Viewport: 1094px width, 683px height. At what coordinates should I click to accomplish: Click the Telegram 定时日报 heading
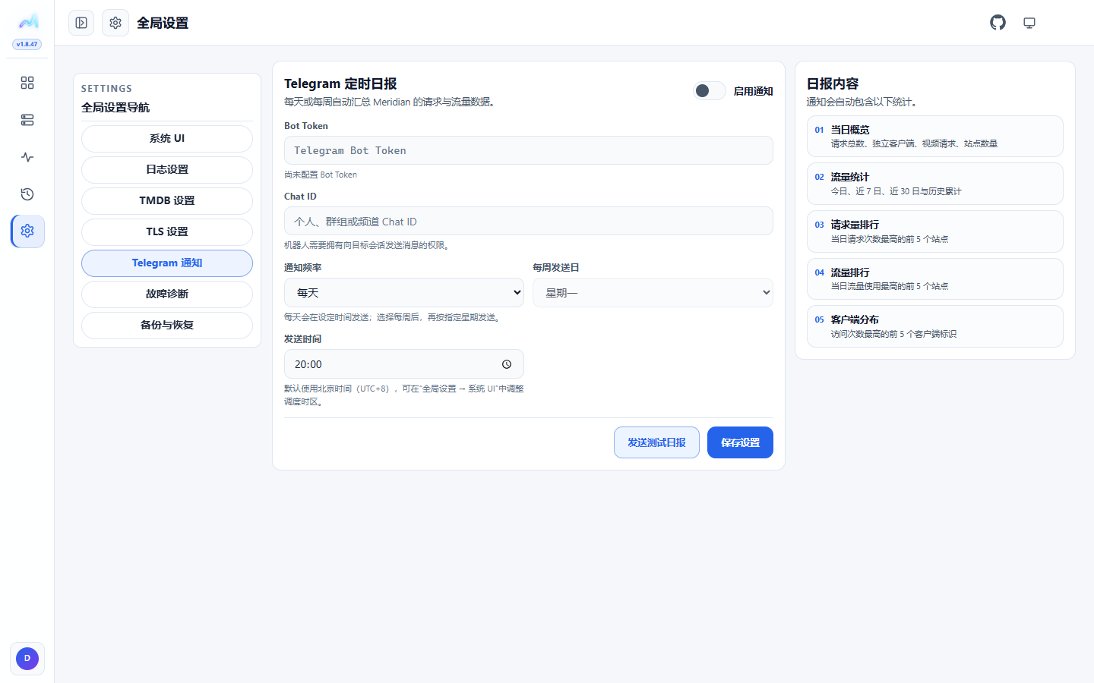point(340,83)
